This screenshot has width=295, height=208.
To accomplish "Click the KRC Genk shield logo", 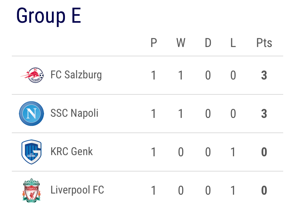I will click(31, 152).
